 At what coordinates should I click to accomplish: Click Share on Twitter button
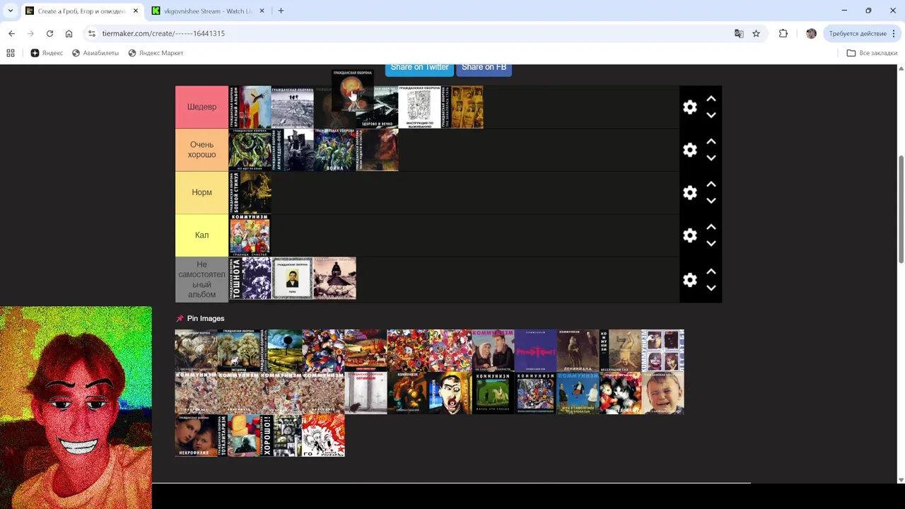(x=419, y=68)
